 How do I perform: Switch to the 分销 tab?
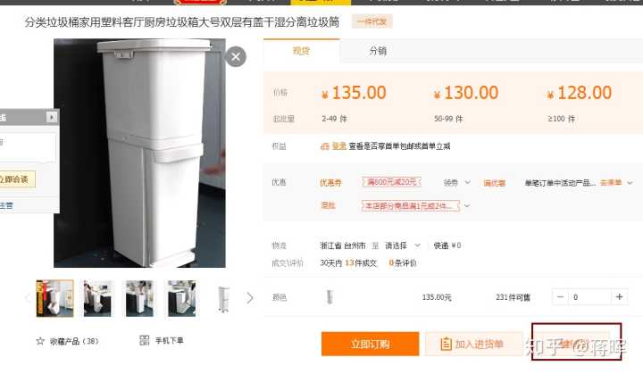point(378,51)
